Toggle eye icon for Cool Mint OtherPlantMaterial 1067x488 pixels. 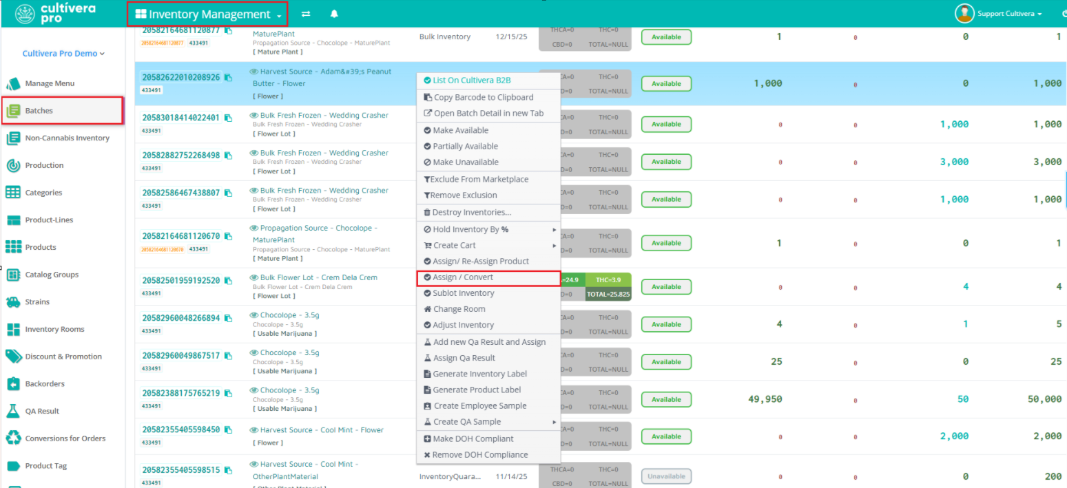pyautogui.click(x=254, y=465)
